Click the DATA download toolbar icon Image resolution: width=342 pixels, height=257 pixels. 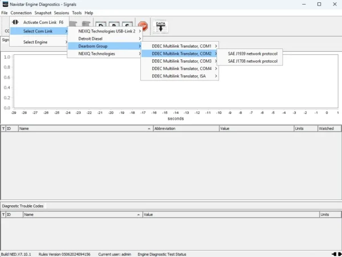161,27
